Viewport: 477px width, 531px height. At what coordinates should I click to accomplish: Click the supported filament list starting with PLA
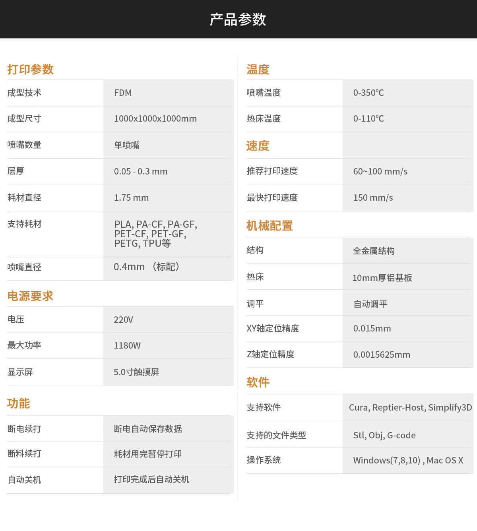click(155, 234)
